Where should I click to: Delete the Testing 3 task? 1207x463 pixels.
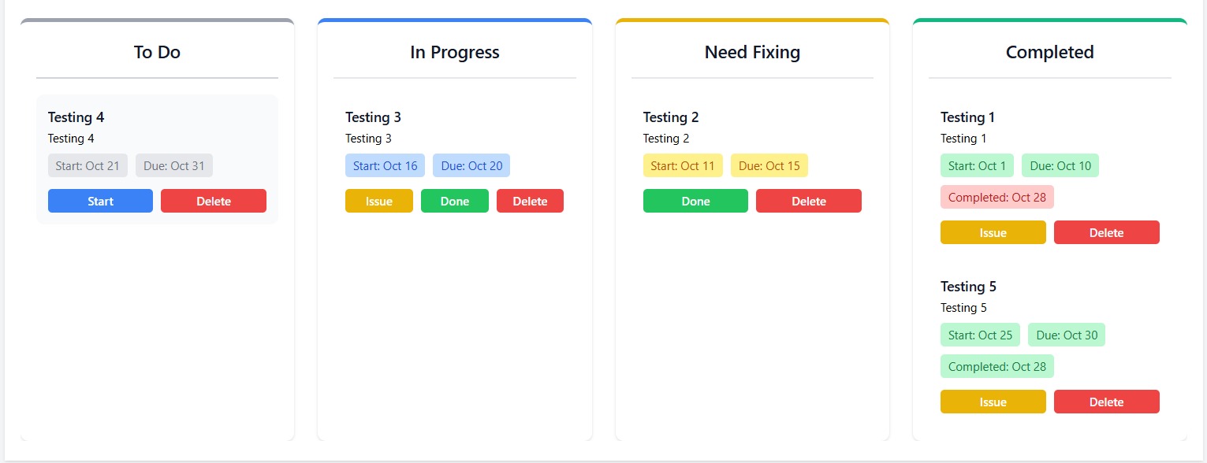click(530, 201)
